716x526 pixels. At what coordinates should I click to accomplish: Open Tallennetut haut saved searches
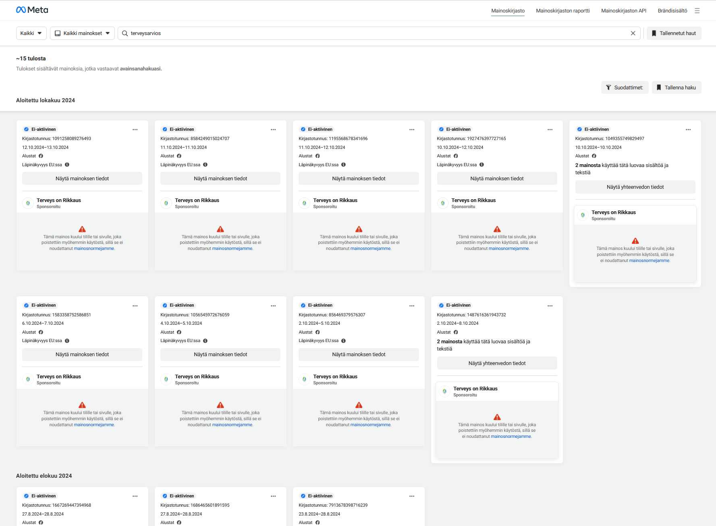tap(674, 33)
